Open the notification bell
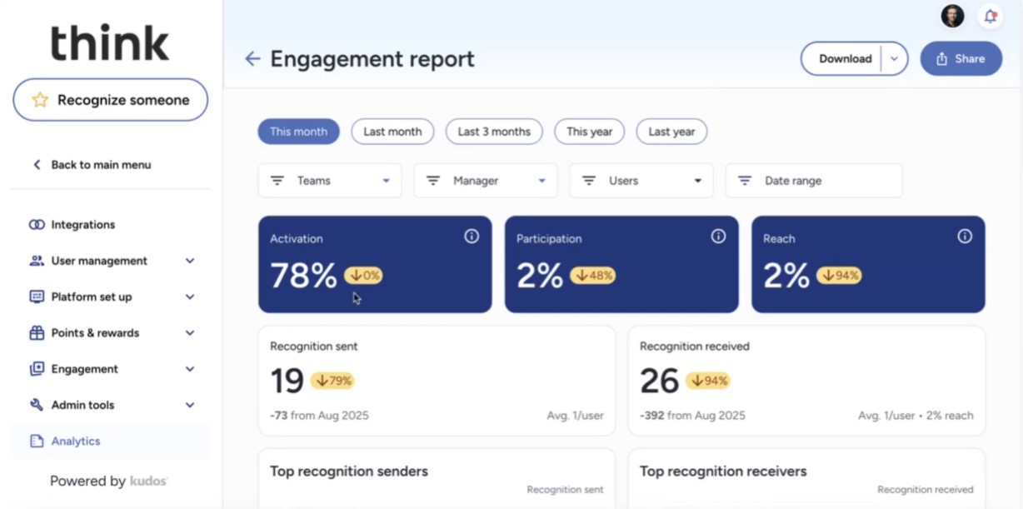 [990, 16]
